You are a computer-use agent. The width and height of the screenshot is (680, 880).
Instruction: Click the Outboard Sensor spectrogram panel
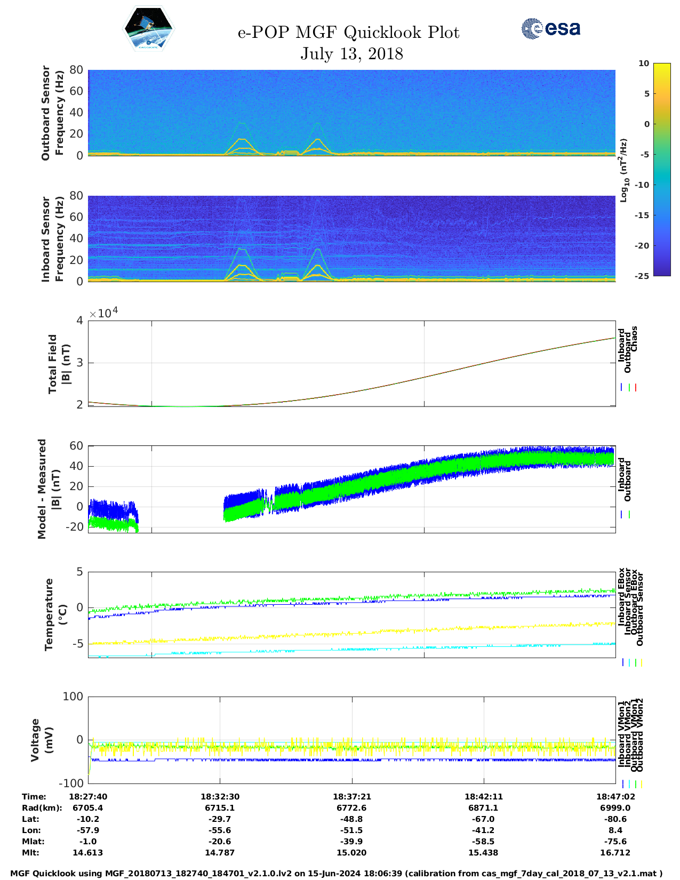(351, 112)
